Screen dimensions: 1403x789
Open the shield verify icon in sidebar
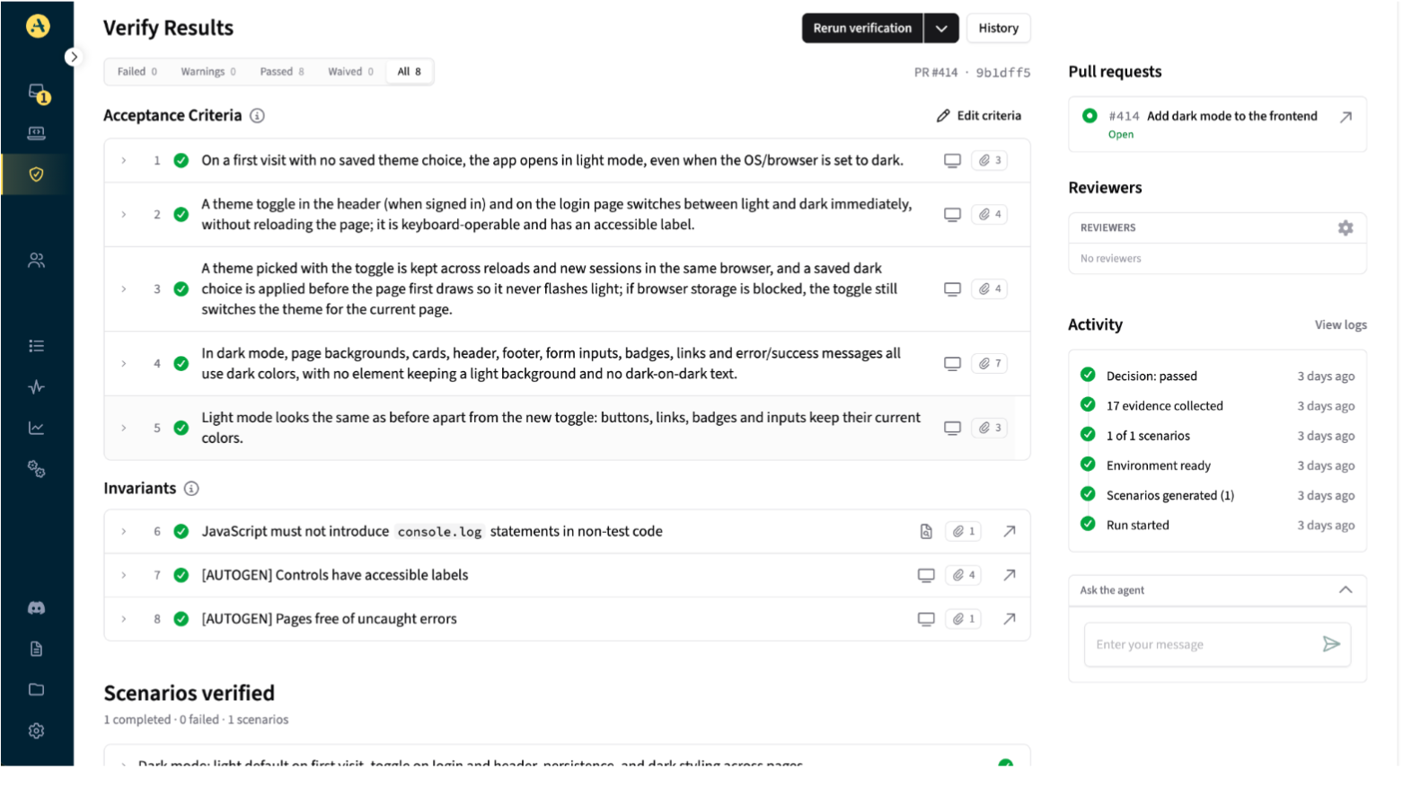click(37, 174)
